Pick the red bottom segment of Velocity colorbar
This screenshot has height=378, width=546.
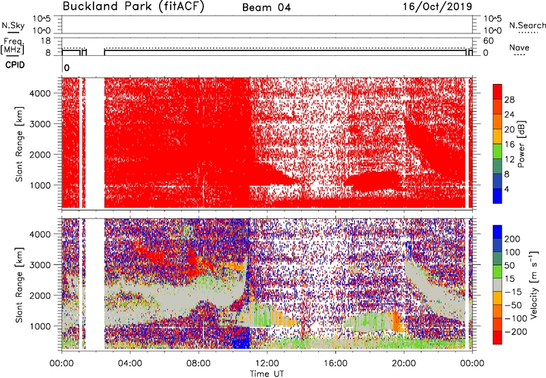[498, 338]
